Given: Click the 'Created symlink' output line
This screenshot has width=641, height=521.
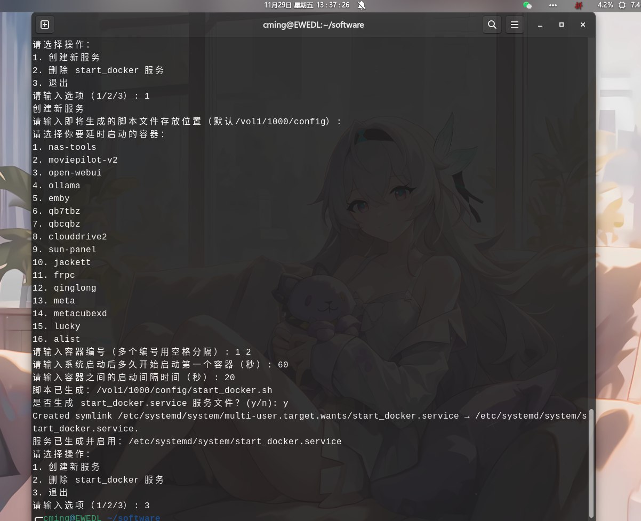Looking at the screenshot, I should [x=310, y=422].
